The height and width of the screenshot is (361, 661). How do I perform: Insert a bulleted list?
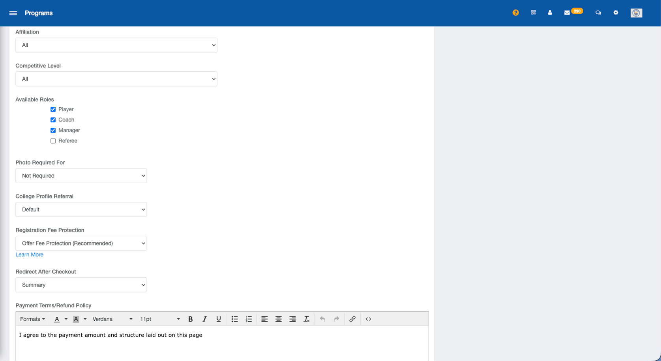(x=235, y=319)
